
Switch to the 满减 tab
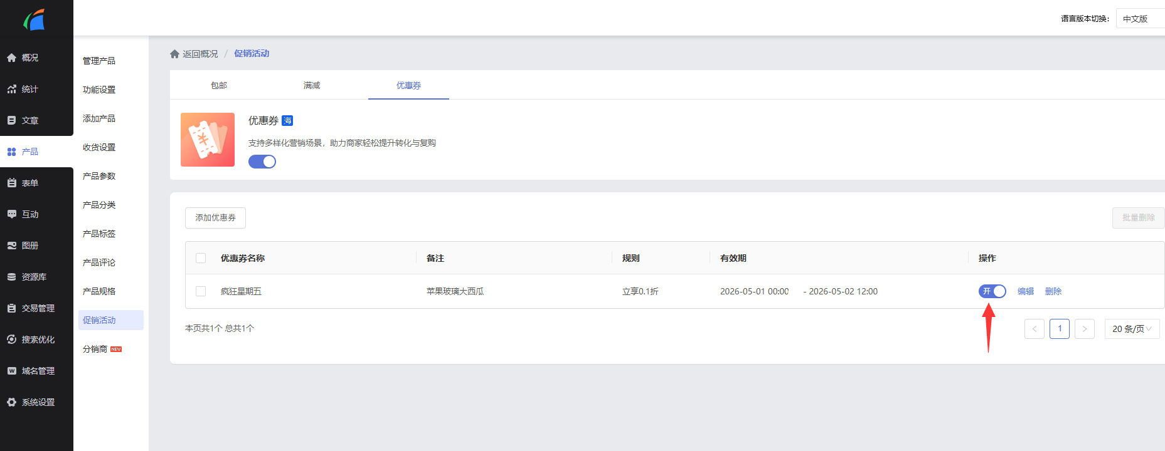(x=312, y=85)
